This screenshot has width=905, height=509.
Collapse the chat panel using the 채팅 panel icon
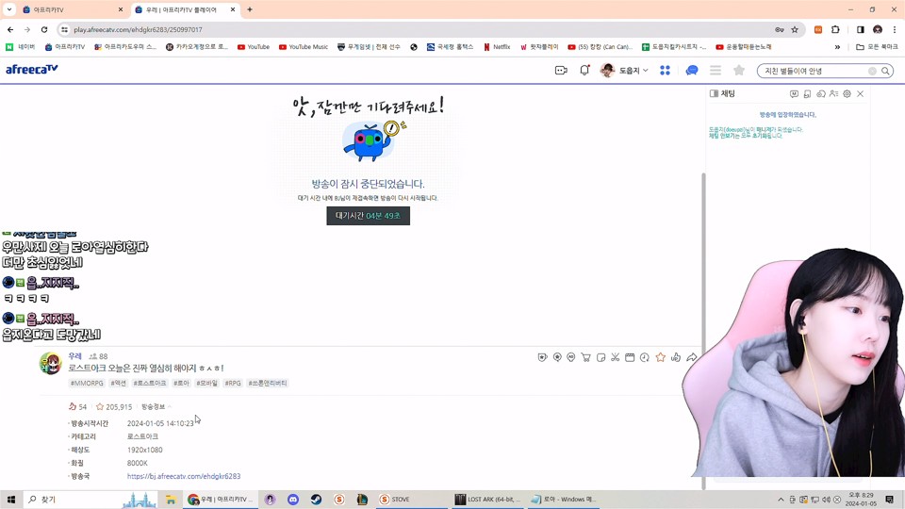coord(714,93)
